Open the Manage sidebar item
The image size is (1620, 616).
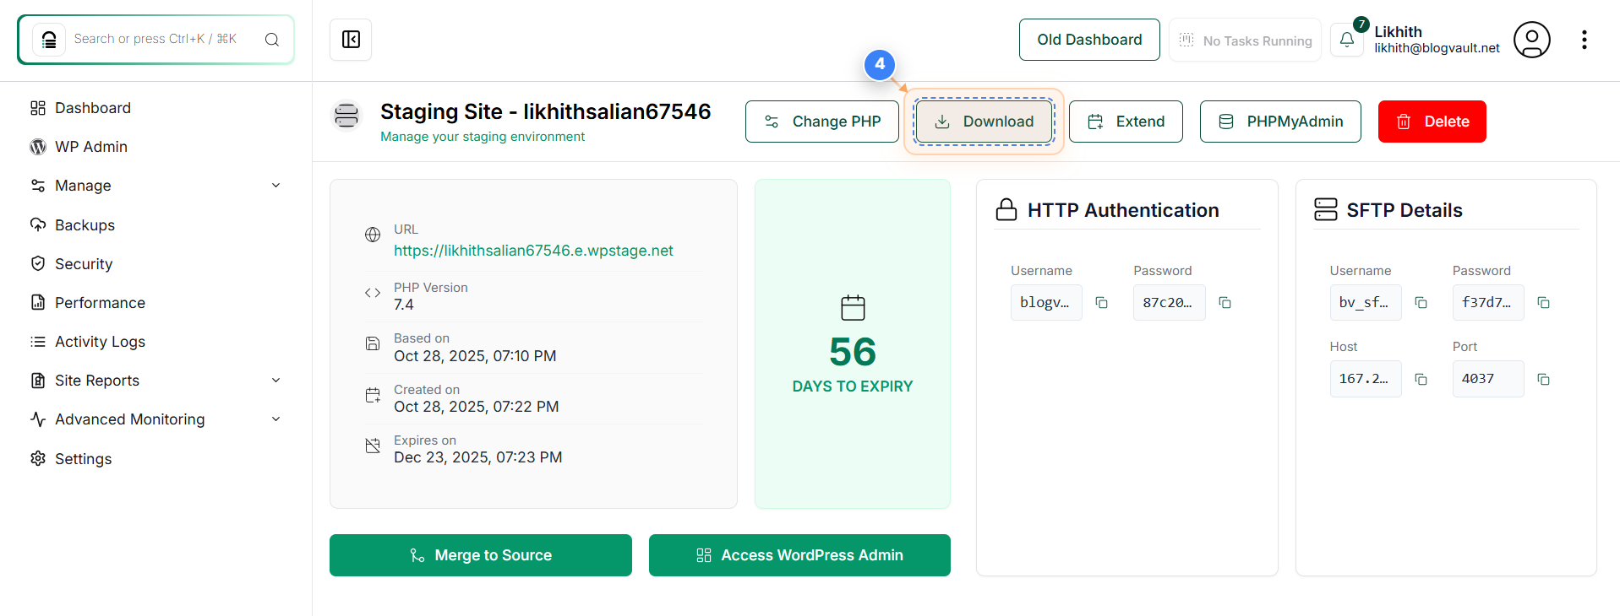[83, 186]
